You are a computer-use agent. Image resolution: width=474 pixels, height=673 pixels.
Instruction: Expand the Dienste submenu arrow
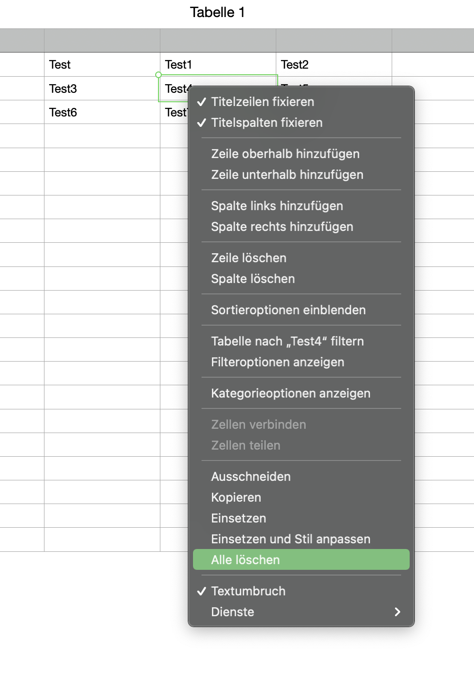pos(397,612)
